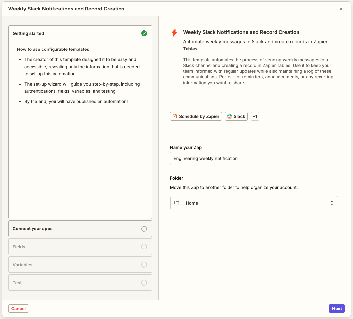Click the Next button
This screenshot has width=353, height=319.
pos(337,308)
